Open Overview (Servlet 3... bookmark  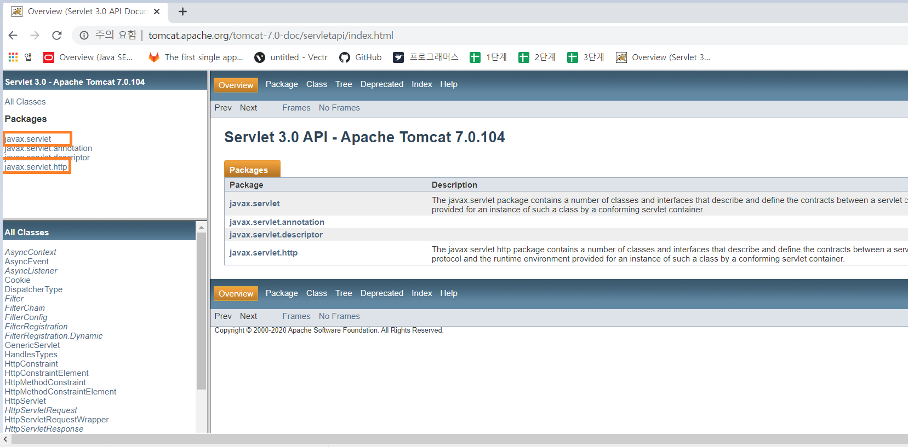[663, 57]
